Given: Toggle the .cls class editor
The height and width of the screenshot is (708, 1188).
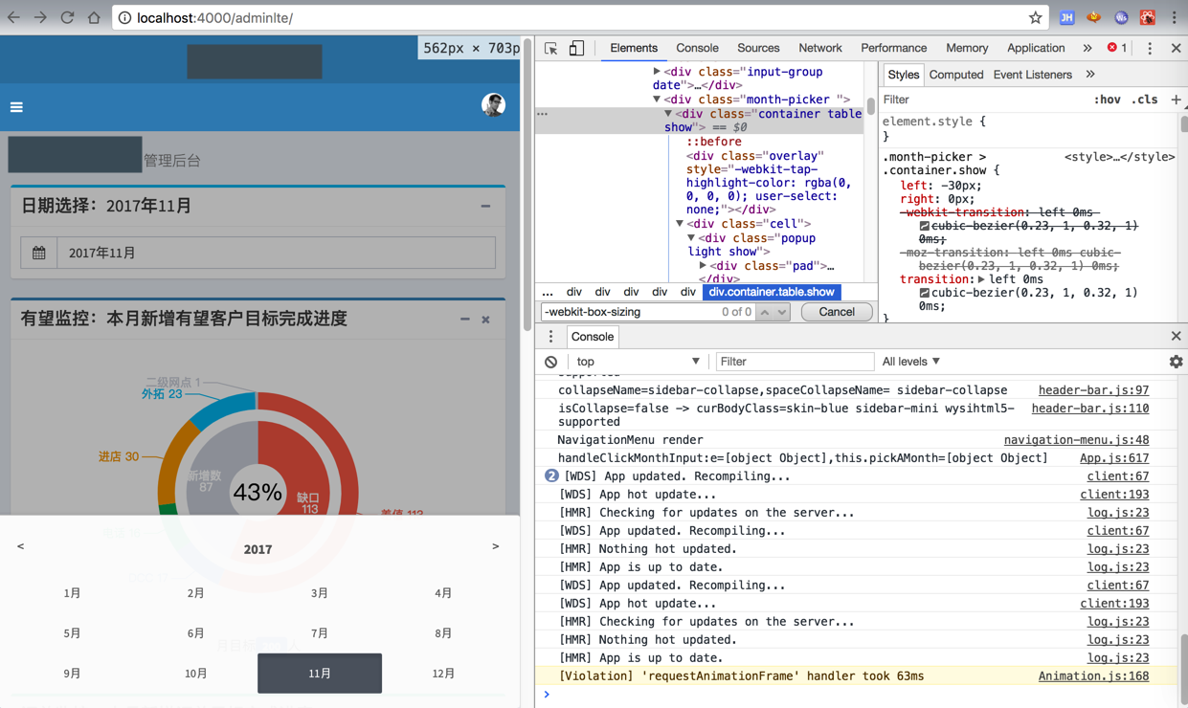Looking at the screenshot, I should click(x=1144, y=100).
